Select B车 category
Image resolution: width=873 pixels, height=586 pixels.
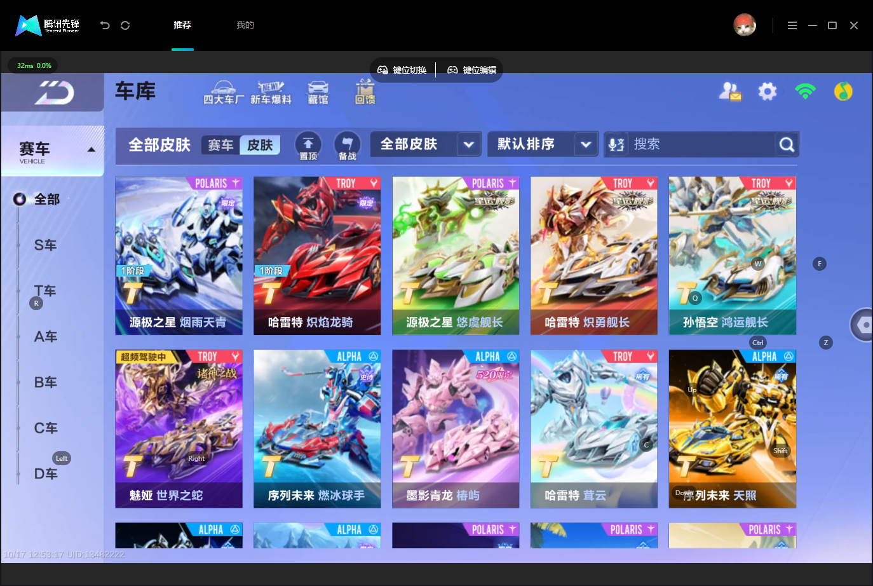point(45,383)
